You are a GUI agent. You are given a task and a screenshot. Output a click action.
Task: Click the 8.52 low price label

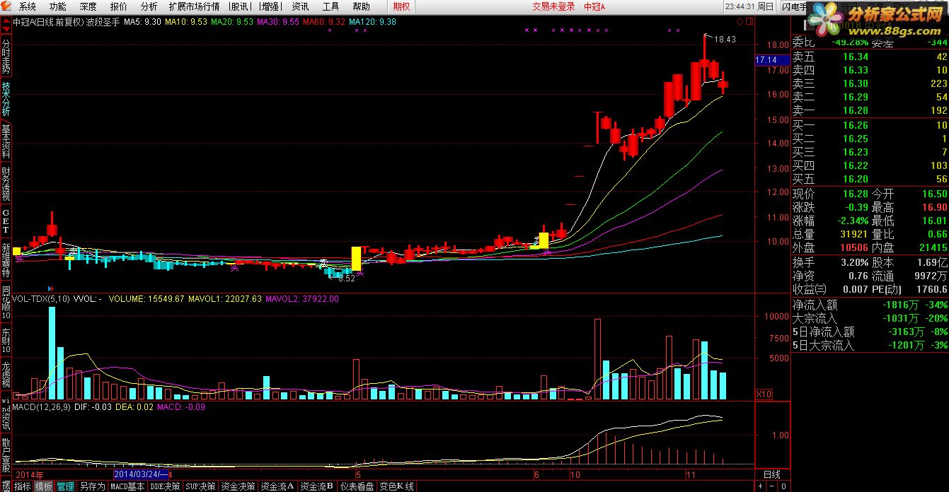346,279
